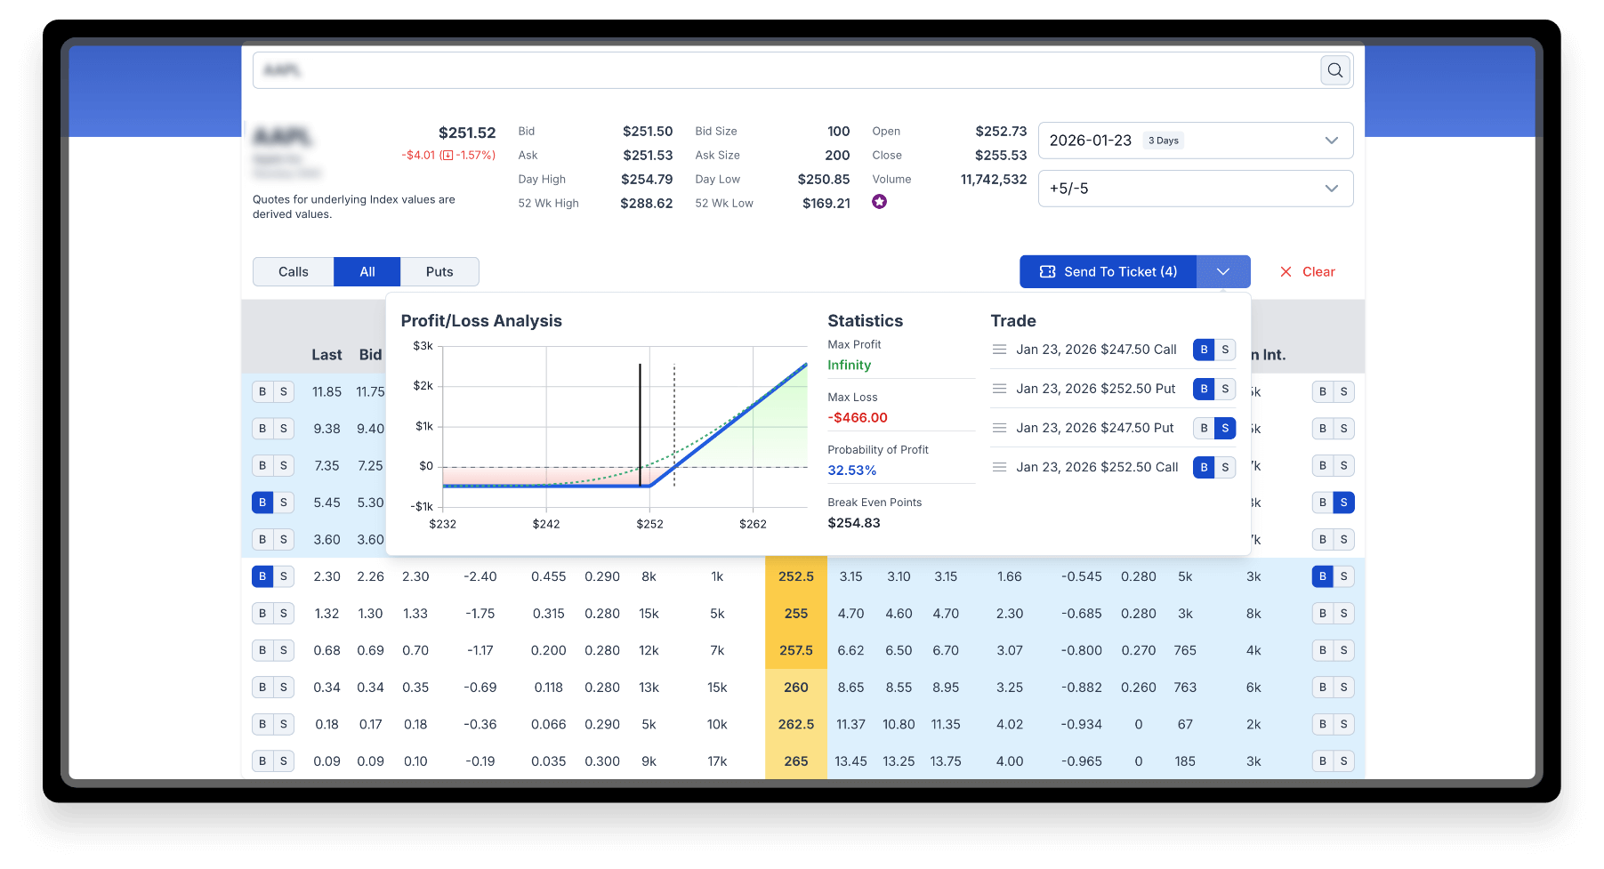Screen dimensions: 1604x869
Task: Click the 262.5 strike cell
Action: point(796,724)
